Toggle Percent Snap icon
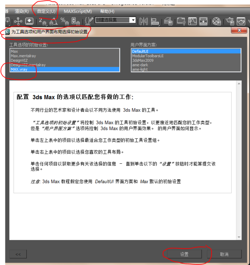 65,22
